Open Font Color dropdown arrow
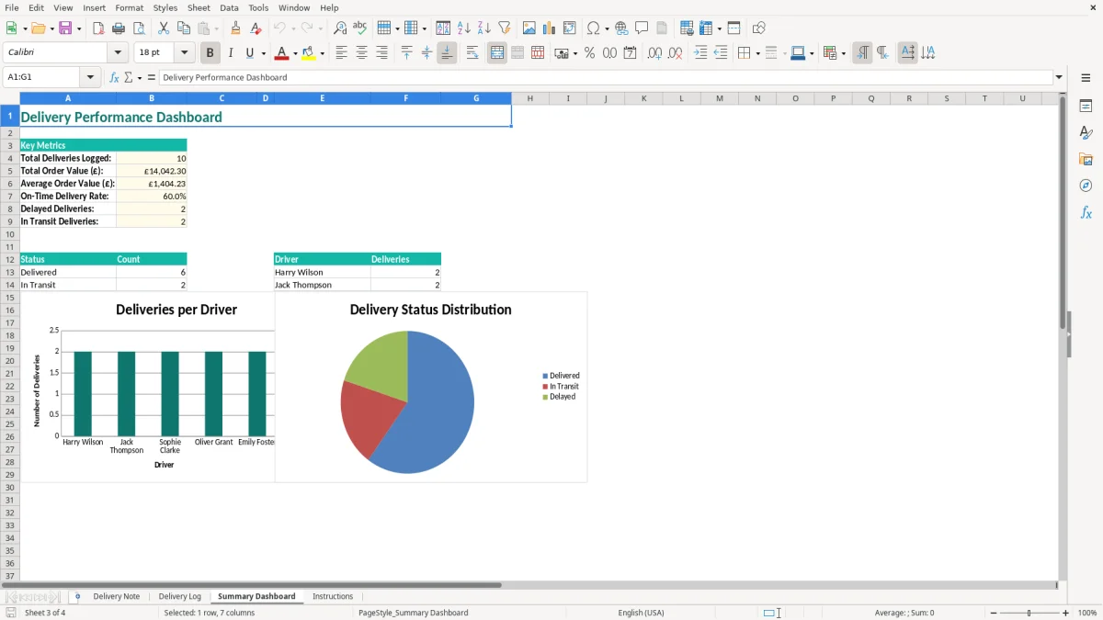This screenshot has width=1103, height=620. click(294, 53)
